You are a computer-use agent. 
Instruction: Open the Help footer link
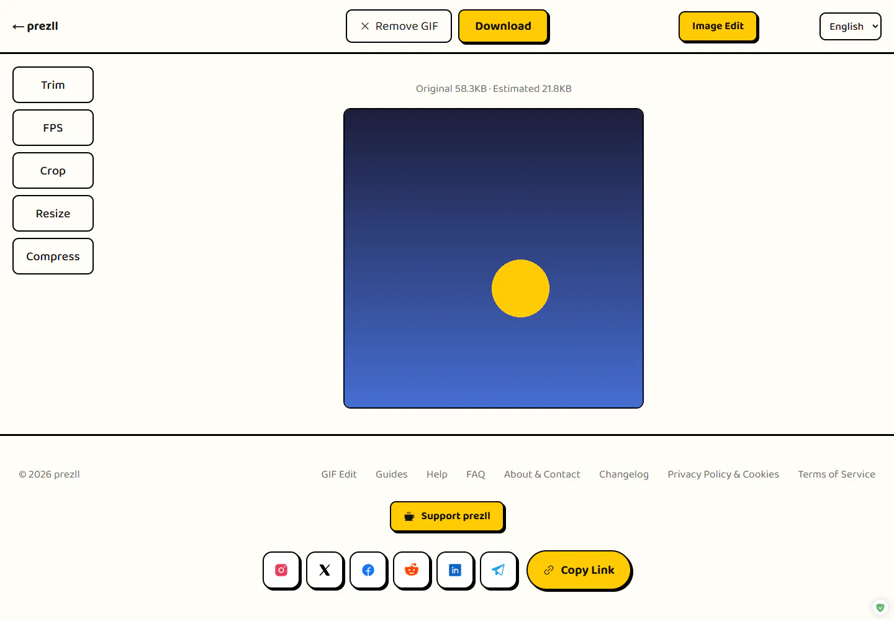pyautogui.click(x=437, y=474)
